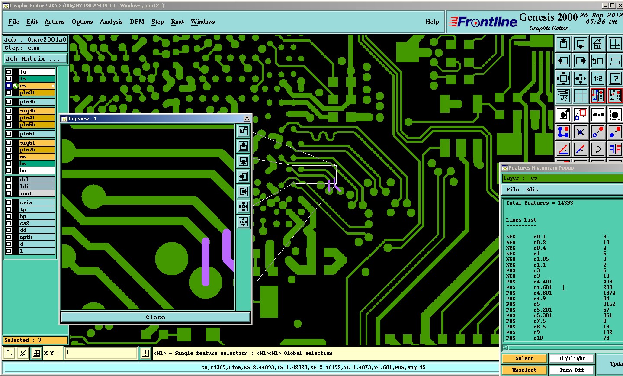623x376 pixels.
Task: Open File menu in Features Histogram Popup
Action: [513, 190]
